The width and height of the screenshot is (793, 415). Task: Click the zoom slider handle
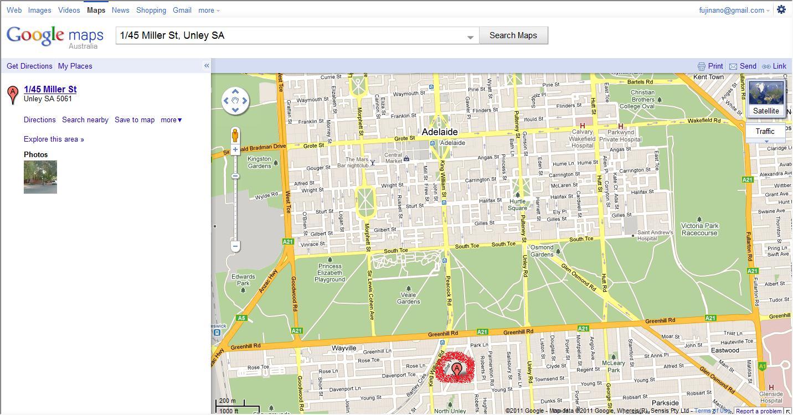235,177
